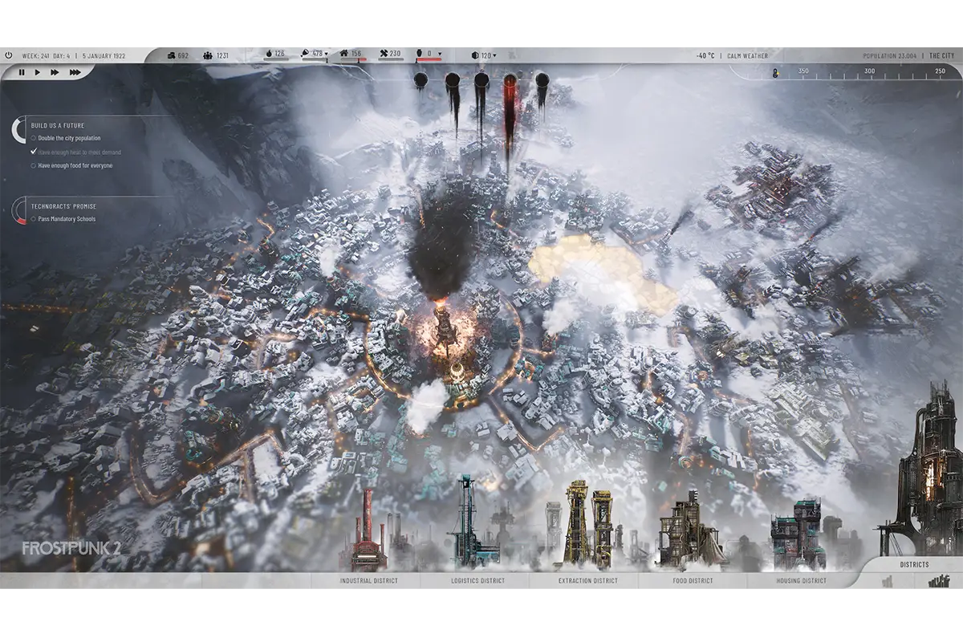Click the yellow highlighted zone on the map
The width and height of the screenshot is (963, 642).
(x=603, y=273)
